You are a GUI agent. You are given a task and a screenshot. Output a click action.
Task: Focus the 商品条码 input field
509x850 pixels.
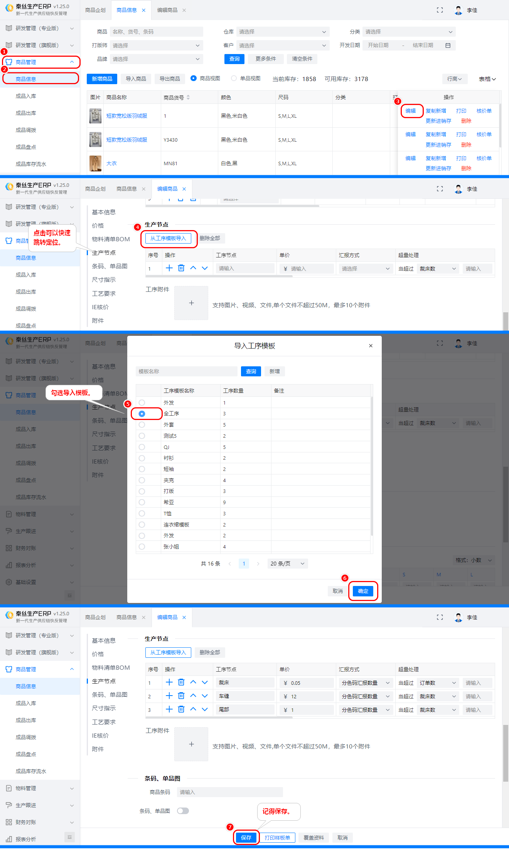(x=230, y=792)
